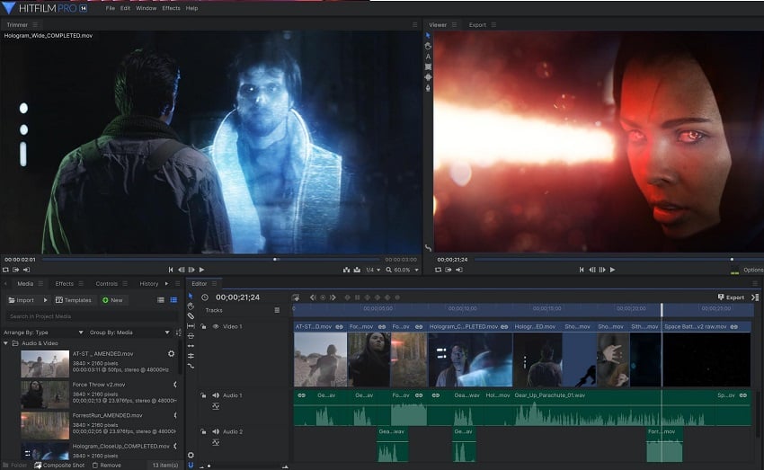Screen dimensions: 764x470
Task: Open the Window menu
Action: tap(147, 8)
